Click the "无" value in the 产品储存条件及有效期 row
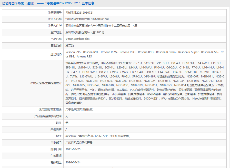Viewport: 230px width, 168px height. tap(67, 116)
